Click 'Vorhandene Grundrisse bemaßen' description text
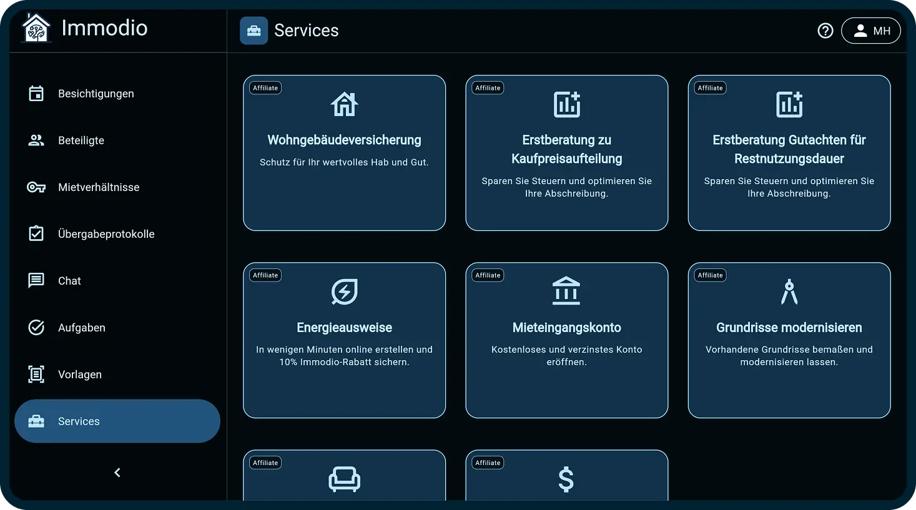Image resolution: width=916 pixels, height=510 pixels. pyautogui.click(x=789, y=356)
